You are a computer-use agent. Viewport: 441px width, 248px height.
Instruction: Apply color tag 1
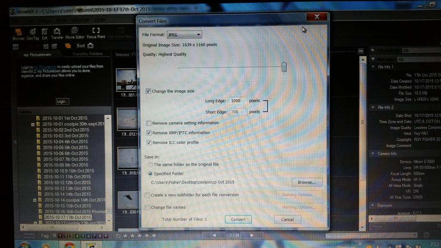(x=60, y=236)
